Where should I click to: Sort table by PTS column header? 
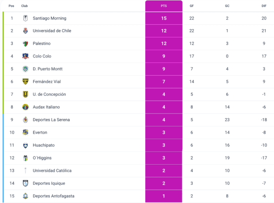[163, 6]
